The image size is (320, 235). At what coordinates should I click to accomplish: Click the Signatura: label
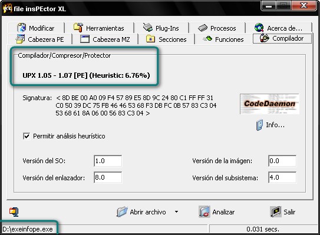pyautogui.click(x=37, y=98)
